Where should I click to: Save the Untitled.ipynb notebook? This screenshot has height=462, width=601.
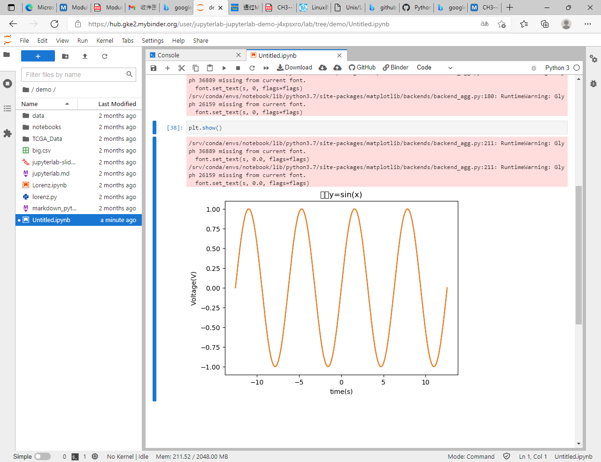point(153,68)
